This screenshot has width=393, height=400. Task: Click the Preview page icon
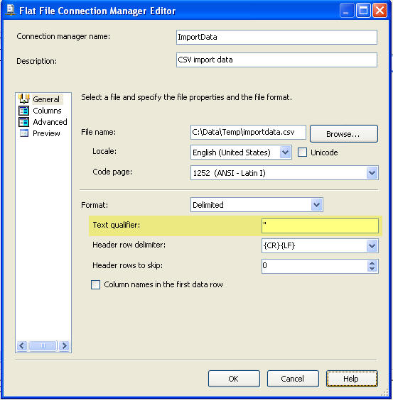[x=24, y=133]
